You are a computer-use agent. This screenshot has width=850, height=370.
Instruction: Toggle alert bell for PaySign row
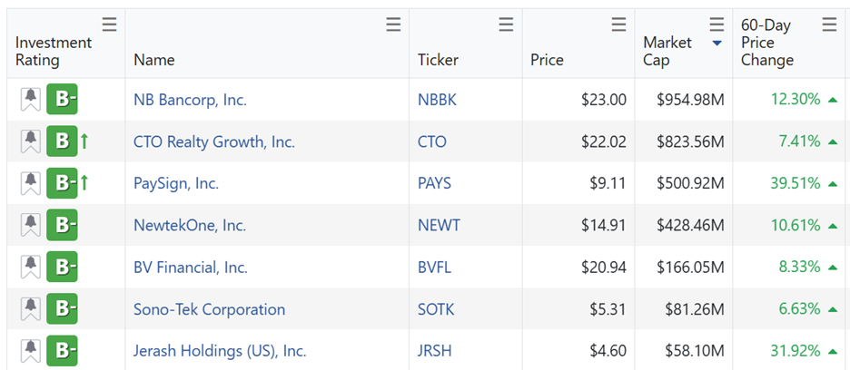coord(31,183)
